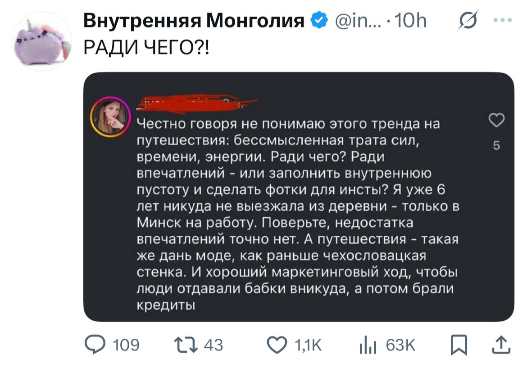View analytics via the bar chart icon
The width and height of the screenshot is (527, 372).
(x=368, y=345)
